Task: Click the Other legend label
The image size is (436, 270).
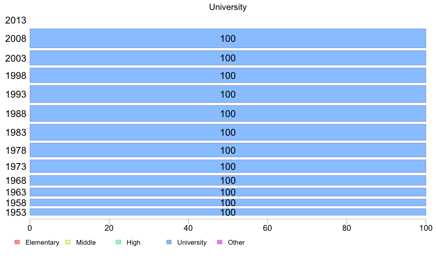Action: [x=236, y=242]
